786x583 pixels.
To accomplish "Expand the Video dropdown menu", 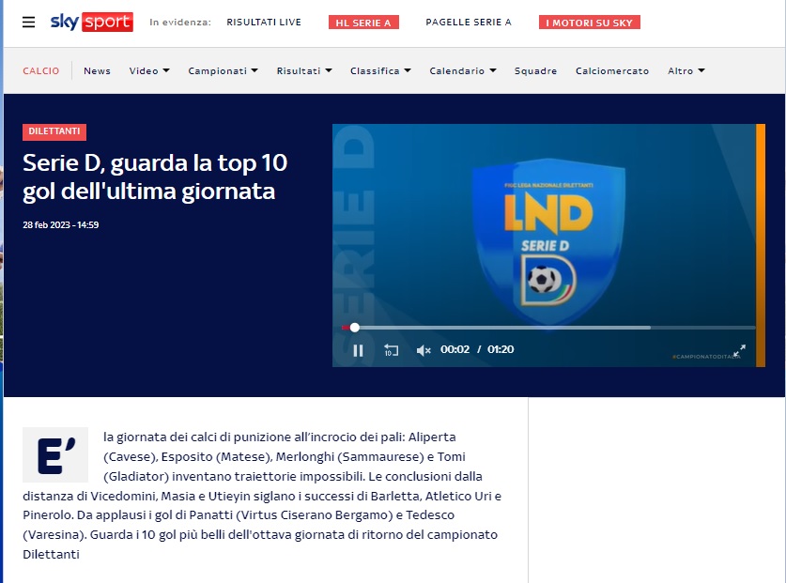I will (149, 71).
